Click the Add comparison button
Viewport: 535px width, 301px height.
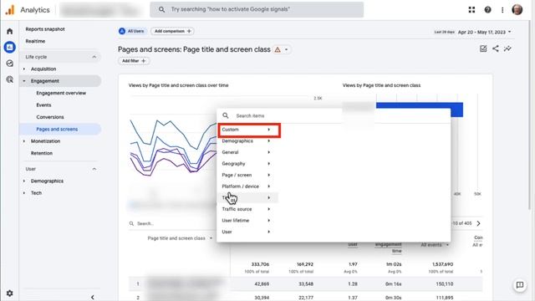tap(172, 31)
